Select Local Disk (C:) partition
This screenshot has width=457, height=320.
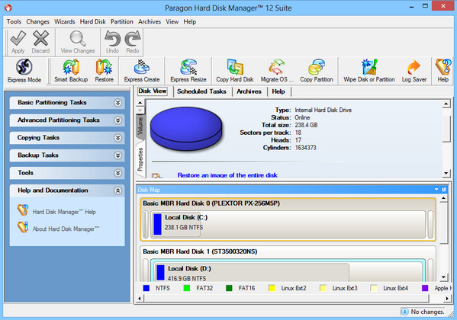click(288, 224)
